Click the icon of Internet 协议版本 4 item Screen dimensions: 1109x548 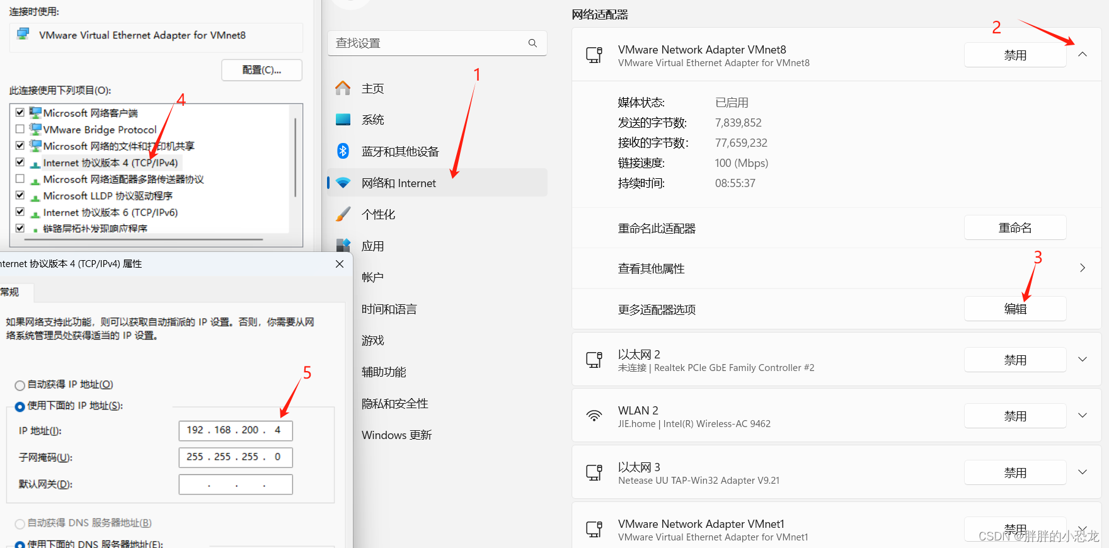[x=35, y=164]
